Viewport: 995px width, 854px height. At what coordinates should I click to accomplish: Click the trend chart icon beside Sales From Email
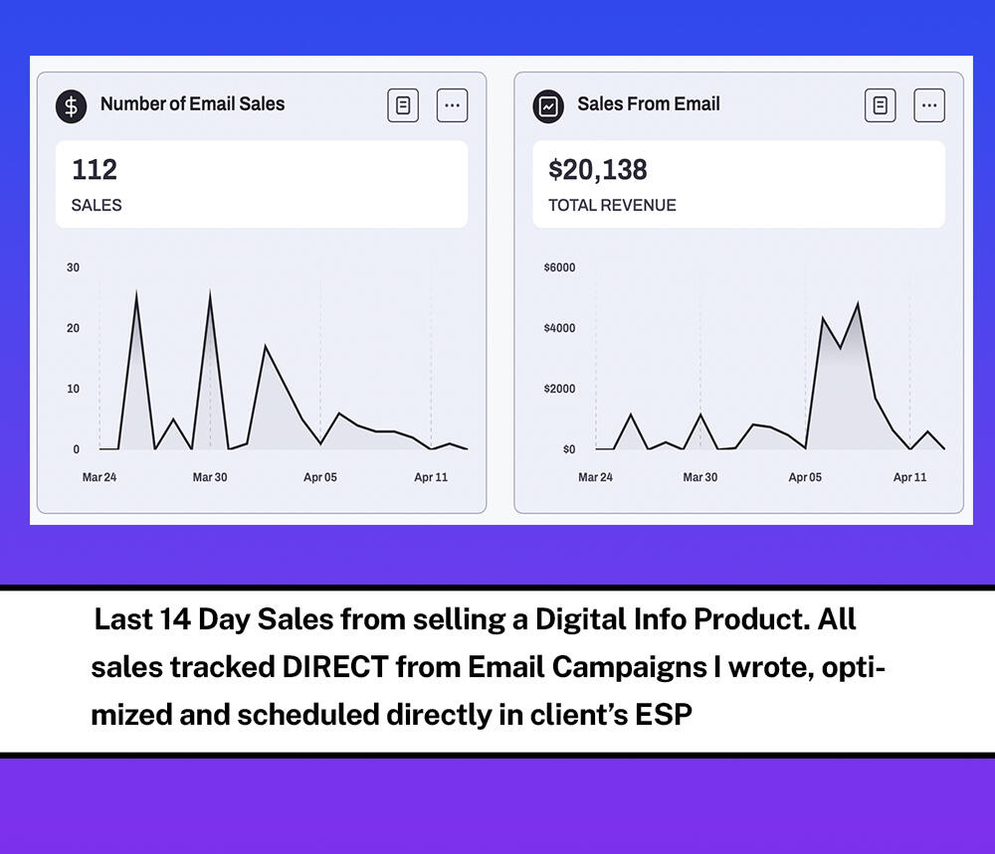548,105
